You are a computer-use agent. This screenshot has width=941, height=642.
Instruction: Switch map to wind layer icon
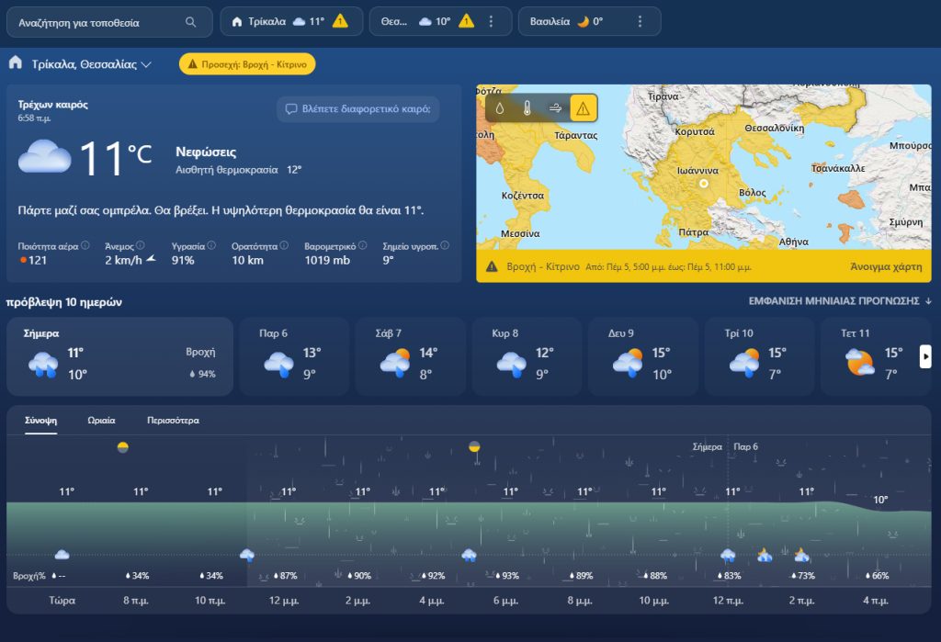pyautogui.click(x=555, y=107)
